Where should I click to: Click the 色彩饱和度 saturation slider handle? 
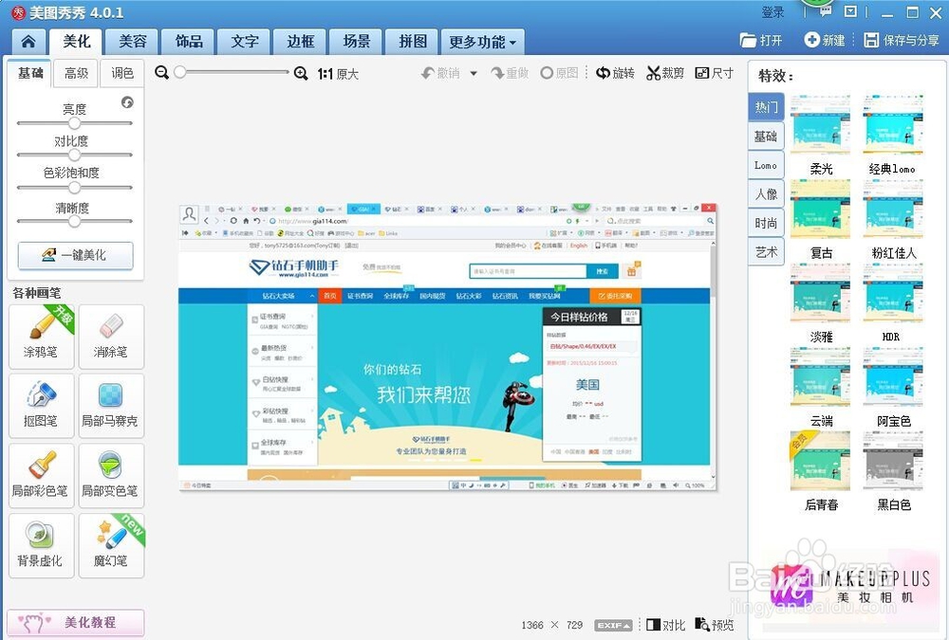click(x=74, y=188)
